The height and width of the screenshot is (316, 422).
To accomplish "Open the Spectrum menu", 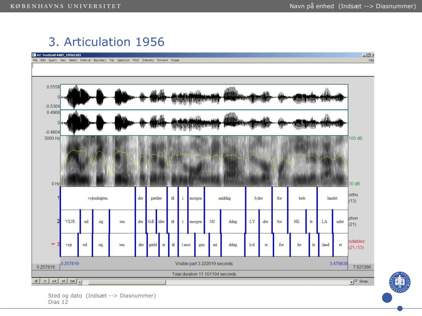I will 124,60.
